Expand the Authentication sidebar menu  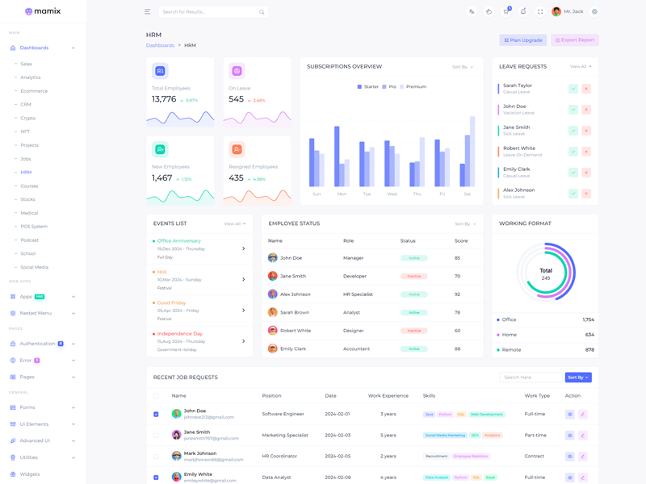point(43,344)
